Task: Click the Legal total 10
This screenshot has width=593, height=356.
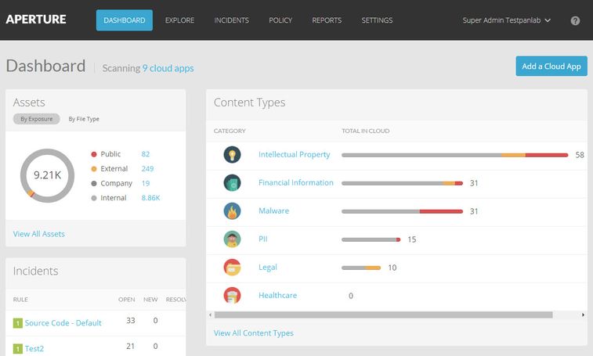Action: tap(392, 268)
